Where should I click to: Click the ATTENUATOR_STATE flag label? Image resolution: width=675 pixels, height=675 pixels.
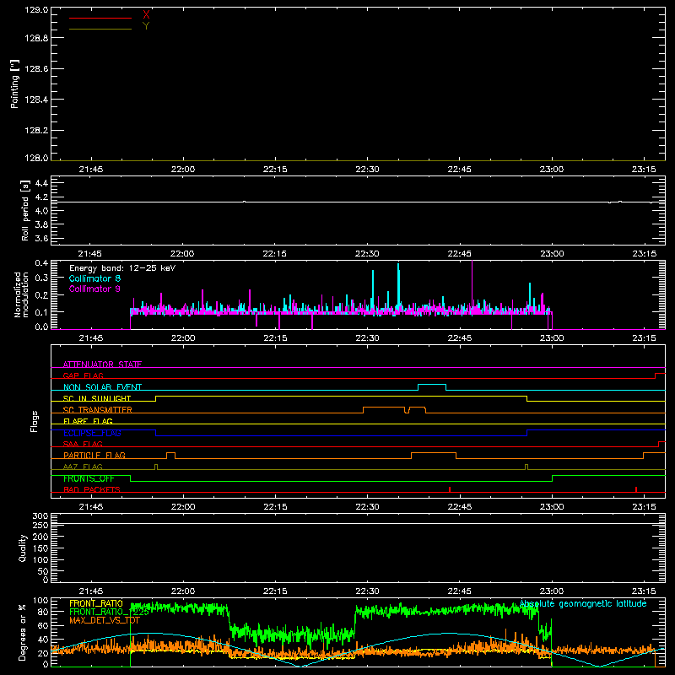click(x=102, y=364)
